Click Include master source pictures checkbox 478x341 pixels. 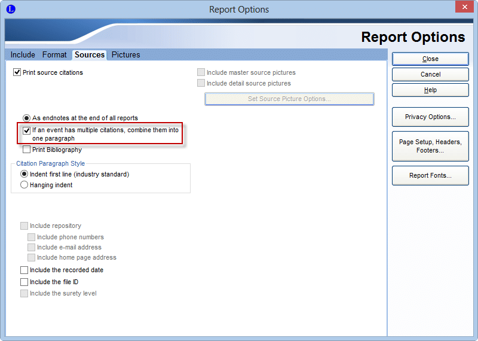pyautogui.click(x=201, y=72)
